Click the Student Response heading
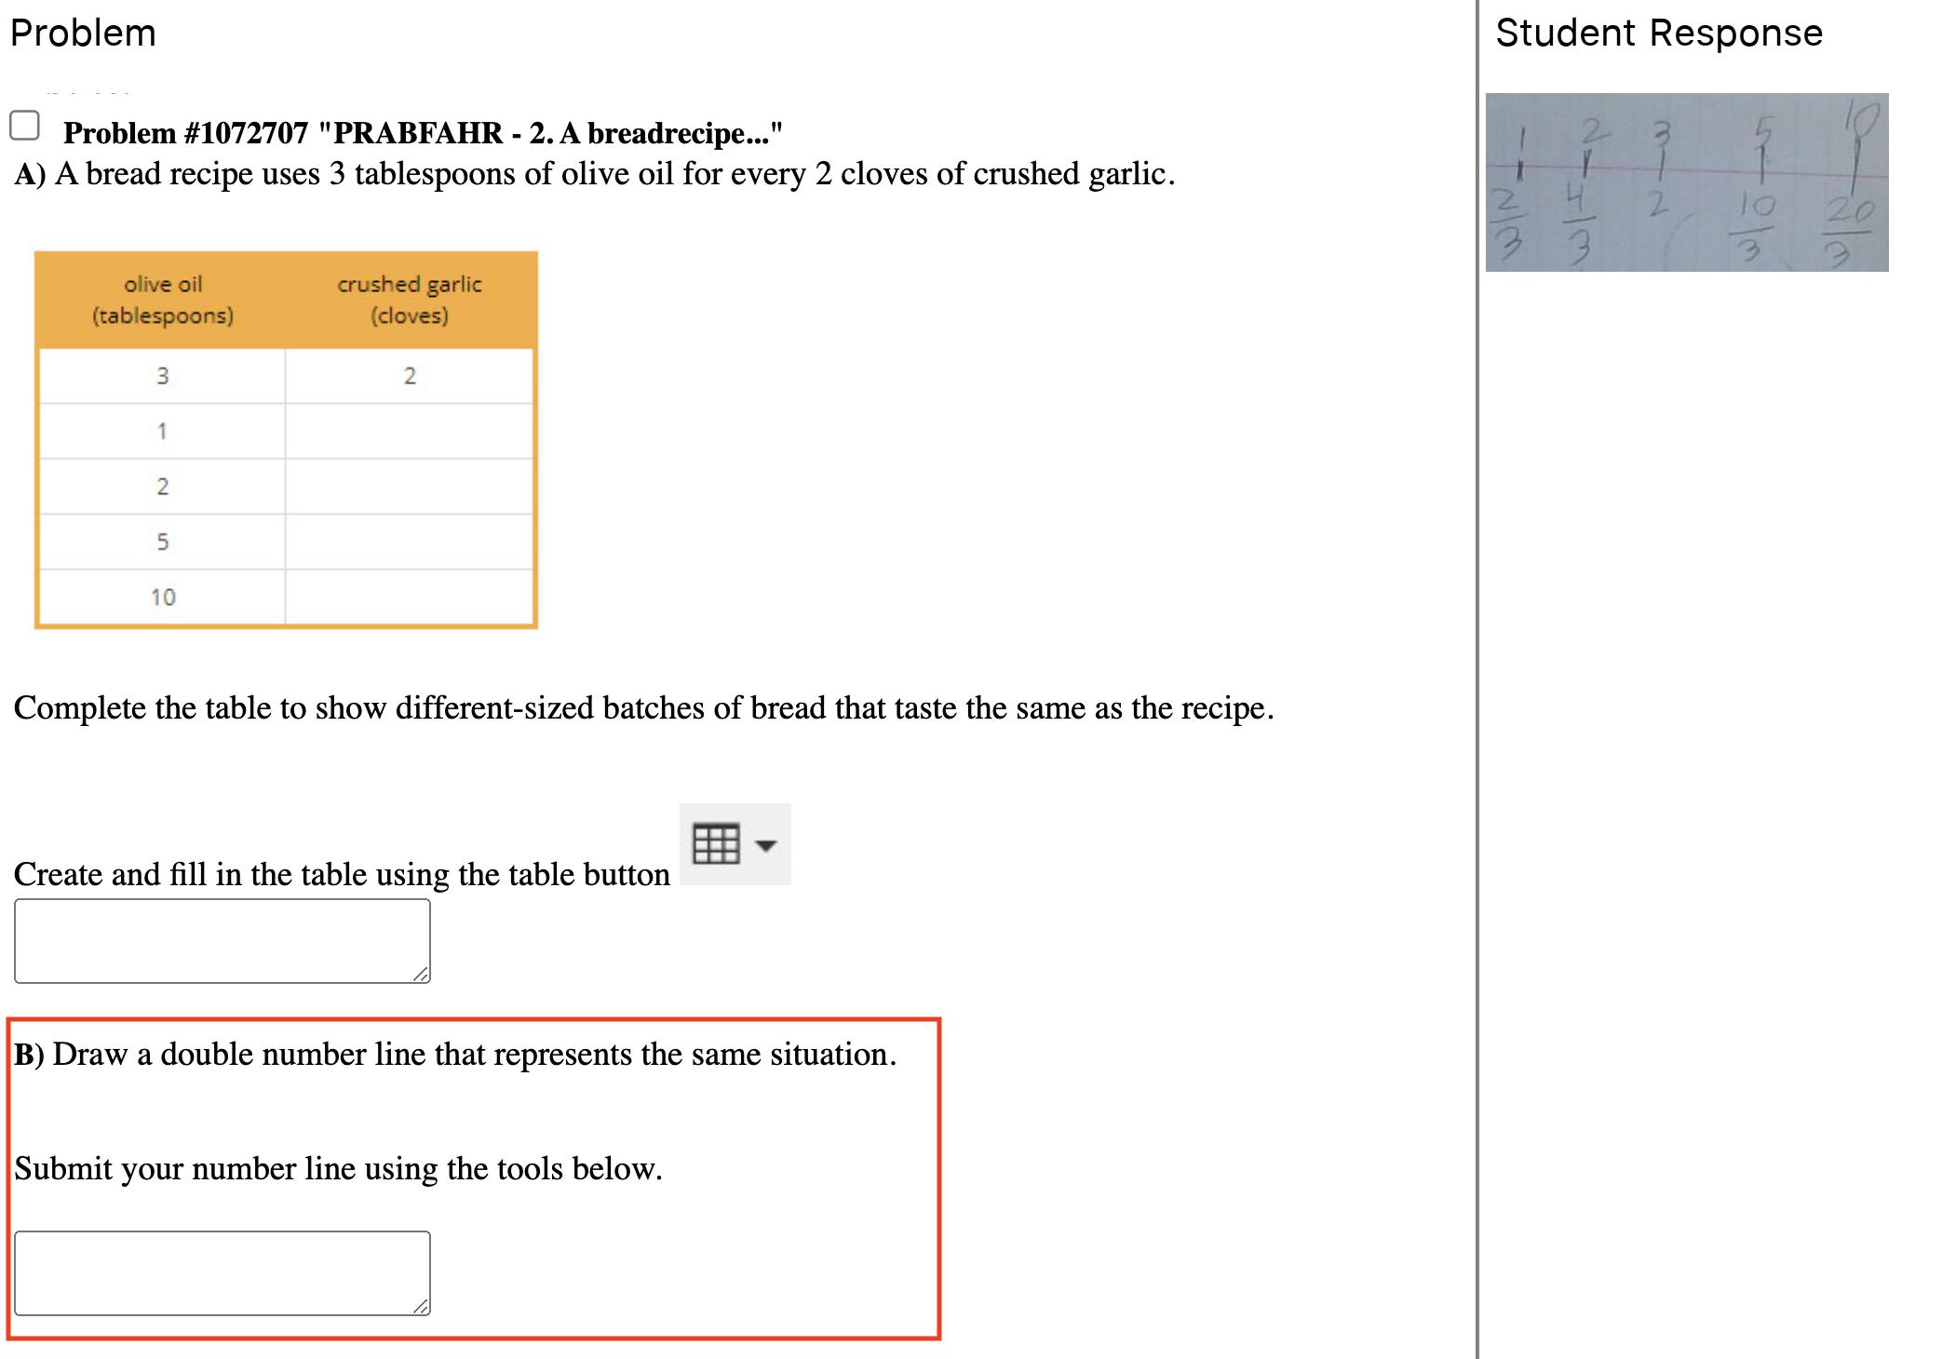This screenshot has height=1359, width=1942. (1658, 34)
